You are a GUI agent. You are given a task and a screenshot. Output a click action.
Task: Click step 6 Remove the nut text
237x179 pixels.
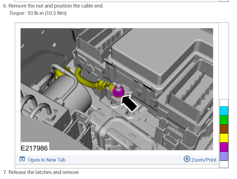click(x=53, y=6)
